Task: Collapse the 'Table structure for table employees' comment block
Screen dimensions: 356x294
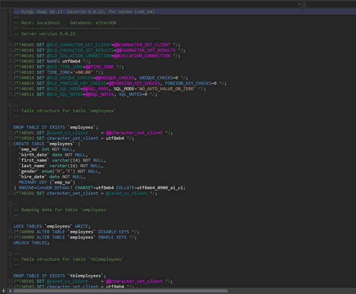Action: [10, 105]
